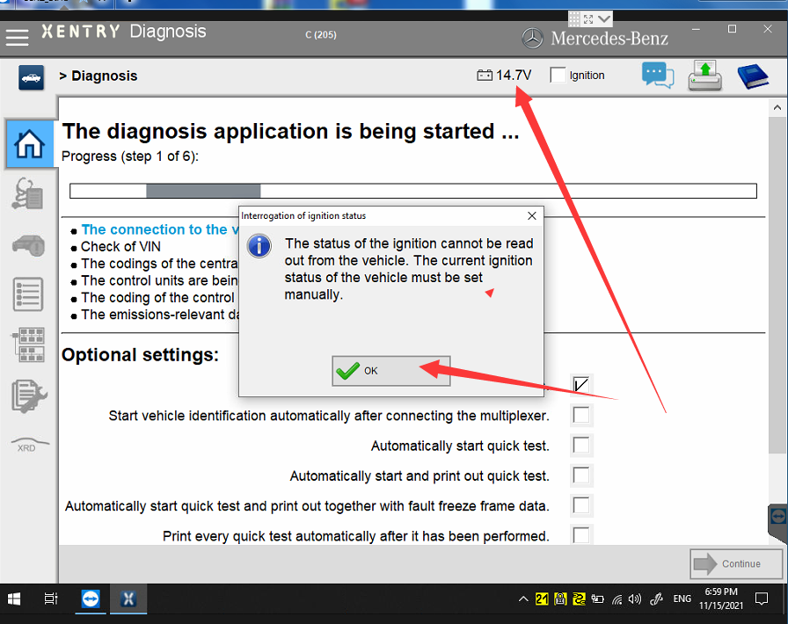Click the remote toolbar fullscreen icon
Image resolution: width=788 pixels, height=624 pixels.
[x=588, y=19]
